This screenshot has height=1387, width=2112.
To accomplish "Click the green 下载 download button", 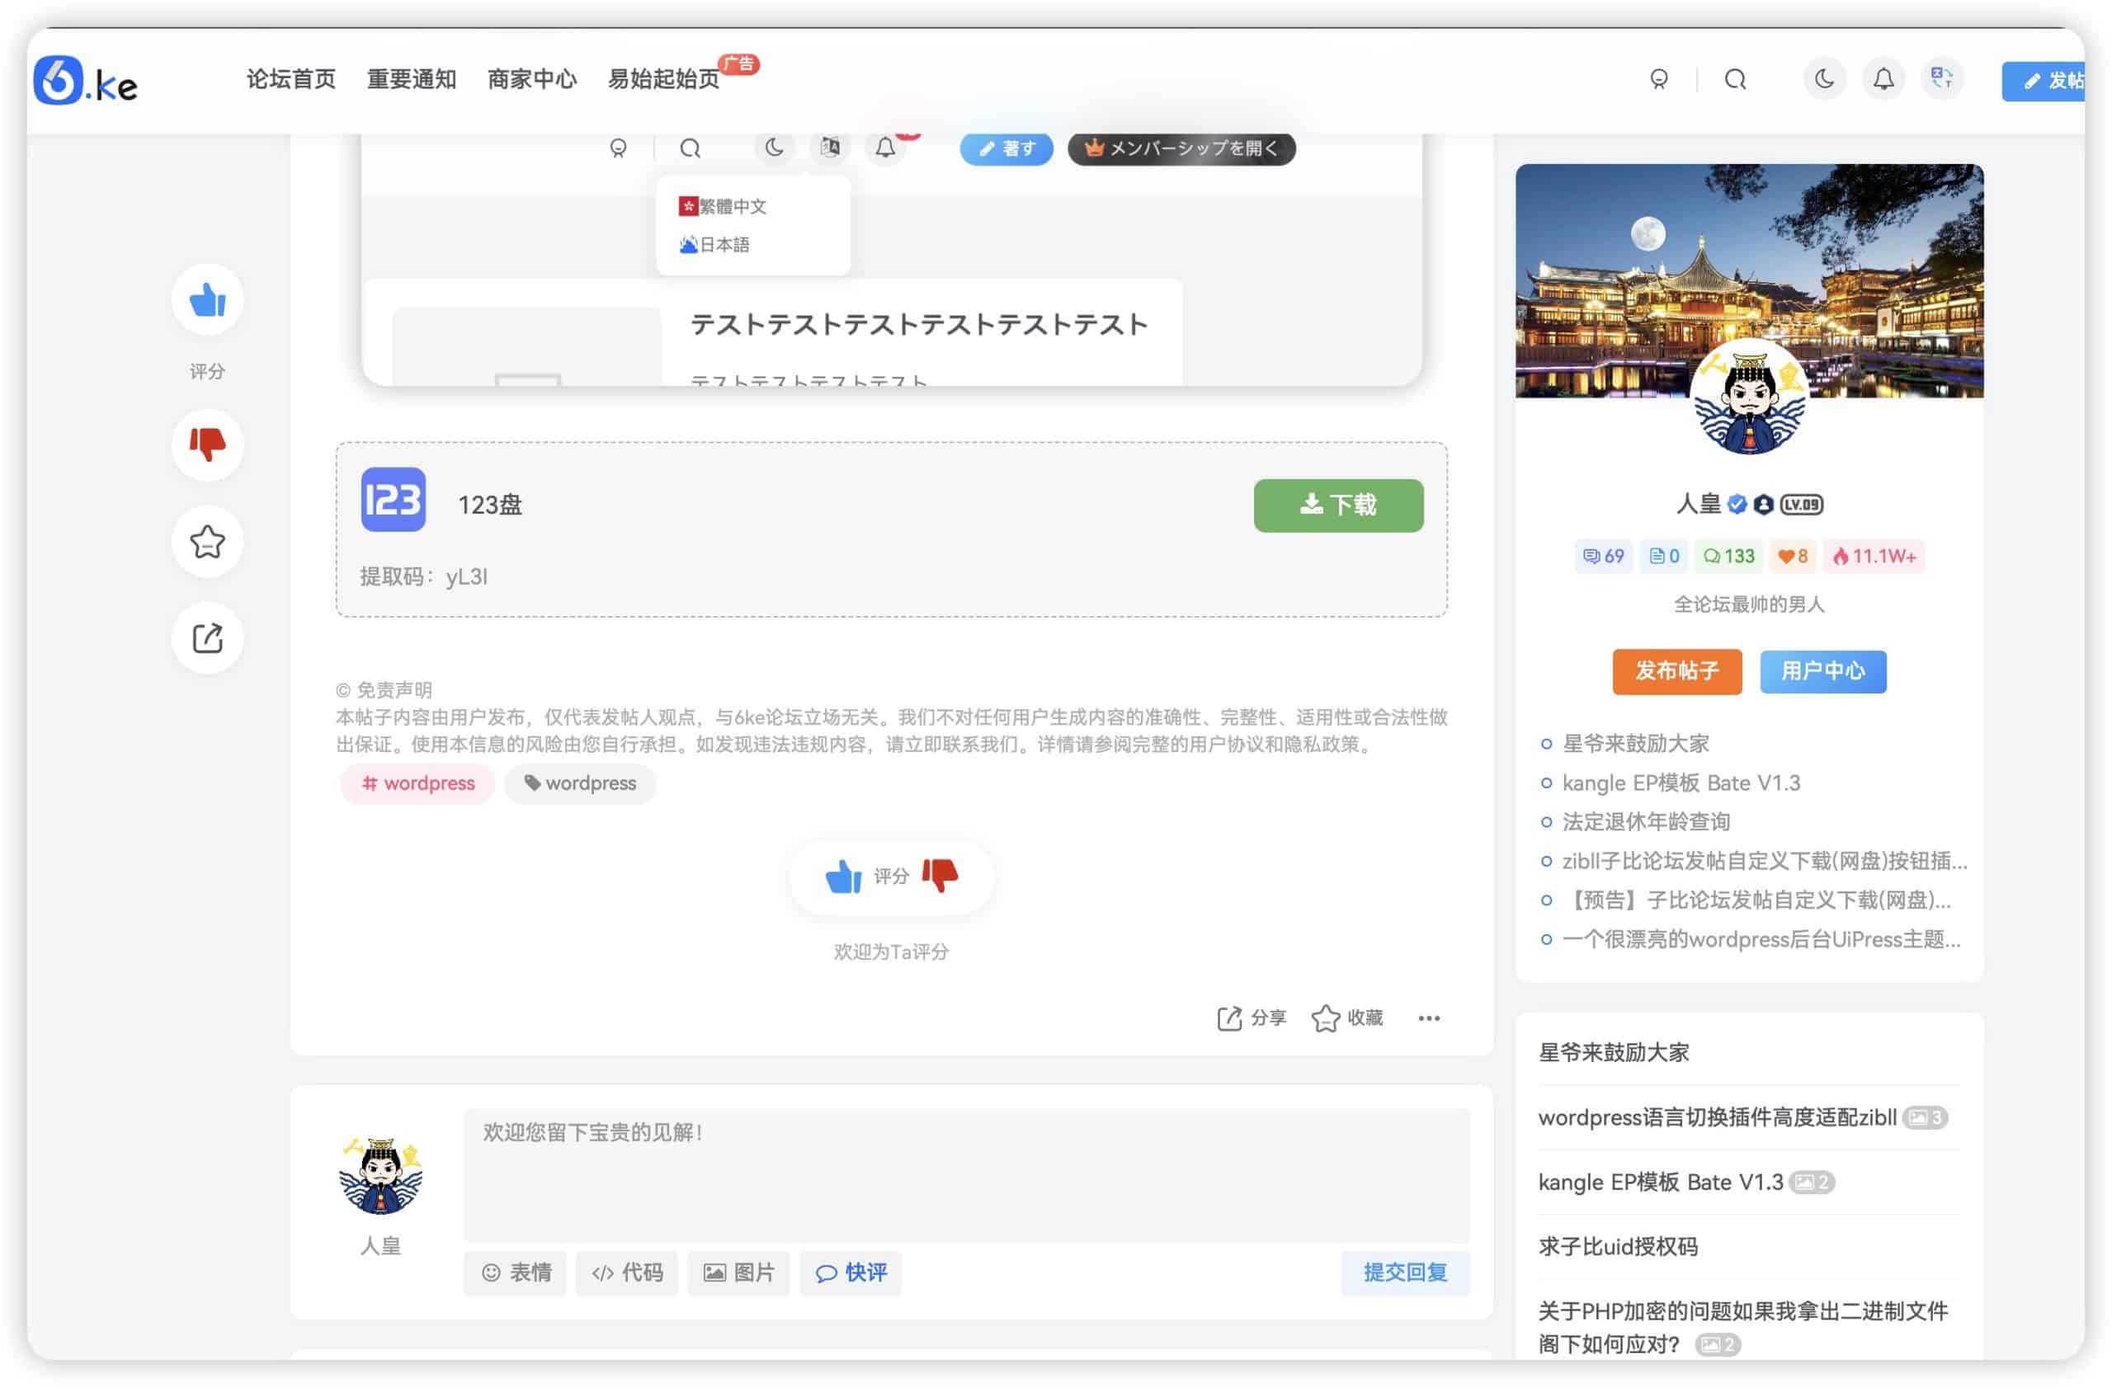I will point(1337,505).
